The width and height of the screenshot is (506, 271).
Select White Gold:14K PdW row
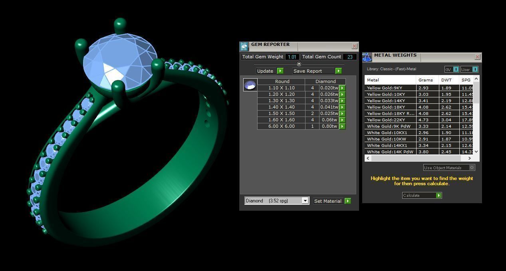point(419,152)
